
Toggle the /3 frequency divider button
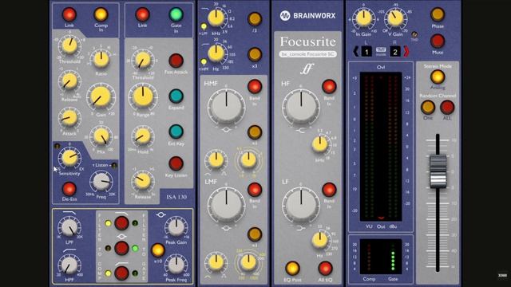pos(255,19)
